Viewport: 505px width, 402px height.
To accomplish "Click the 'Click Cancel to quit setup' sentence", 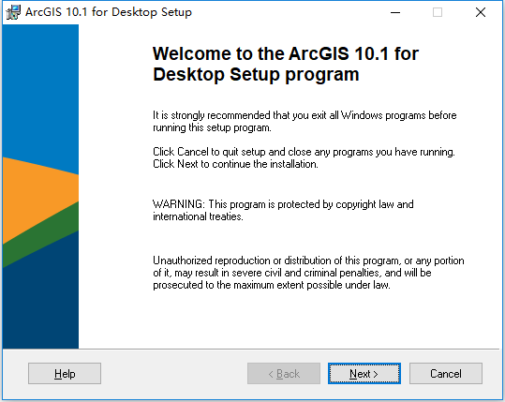I will 304,152.
